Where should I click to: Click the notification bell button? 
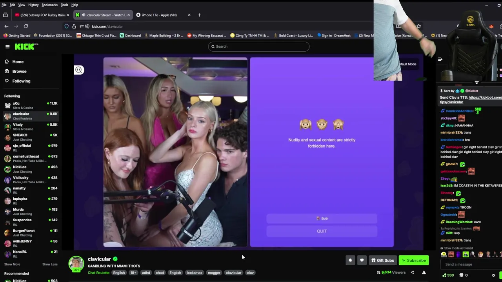point(350,260)
